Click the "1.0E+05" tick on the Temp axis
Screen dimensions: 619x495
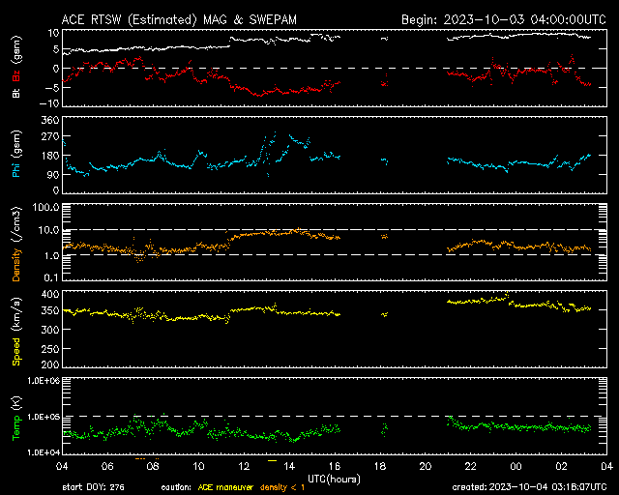click(x=44, y=417)
